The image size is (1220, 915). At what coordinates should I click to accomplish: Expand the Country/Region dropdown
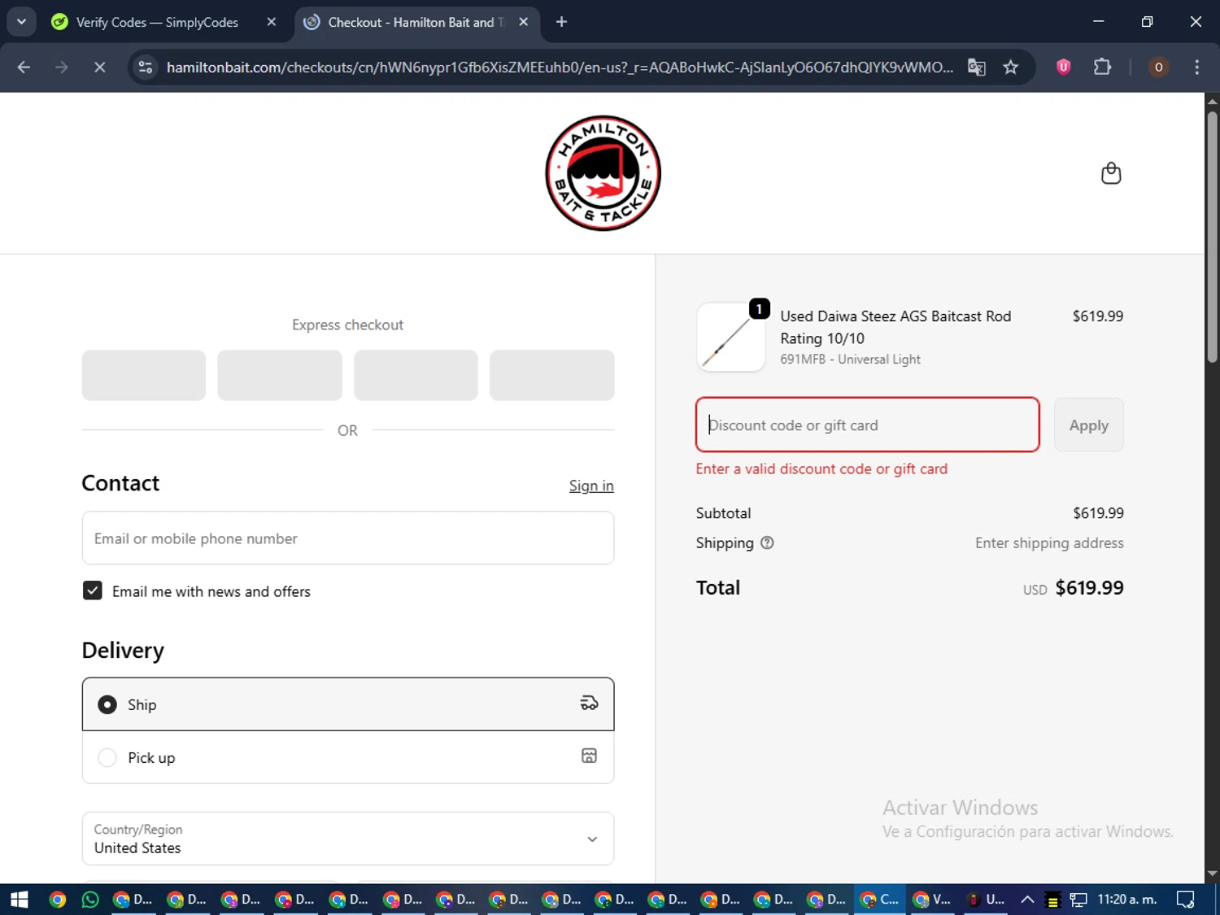click(x=348, y=839)
